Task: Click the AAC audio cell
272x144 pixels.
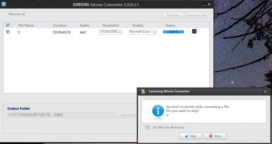Action: pos(83,32)
